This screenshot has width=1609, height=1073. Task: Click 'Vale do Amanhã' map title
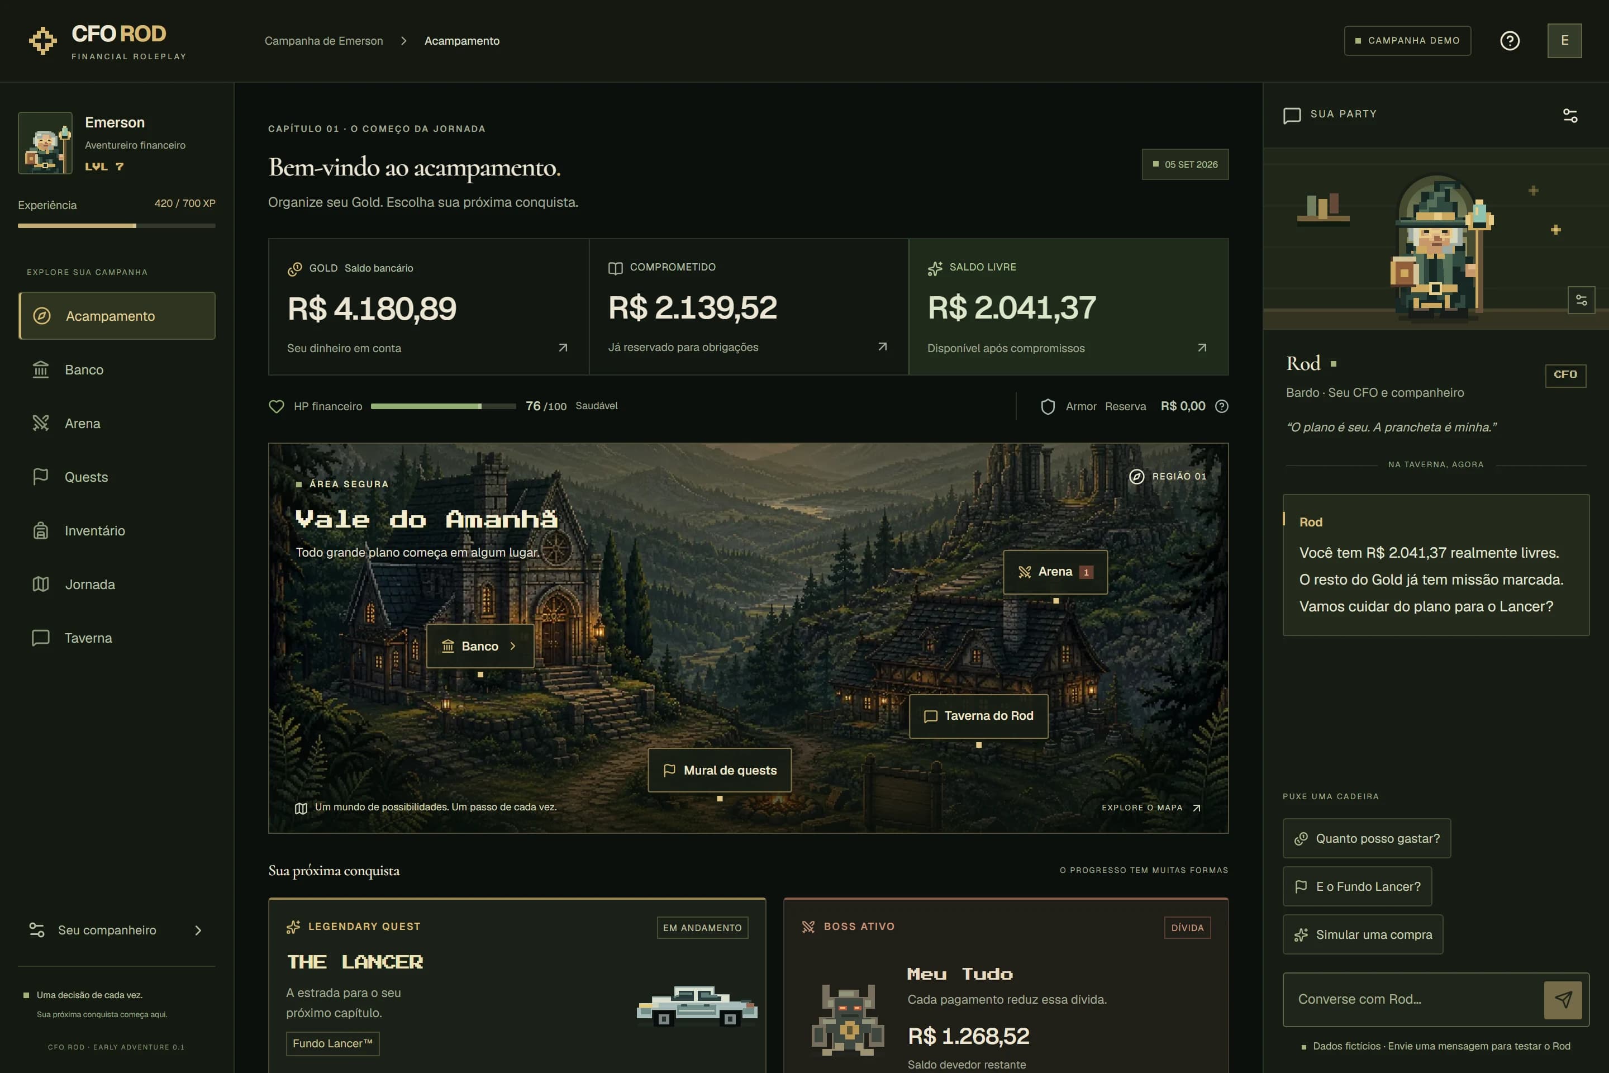426,519
